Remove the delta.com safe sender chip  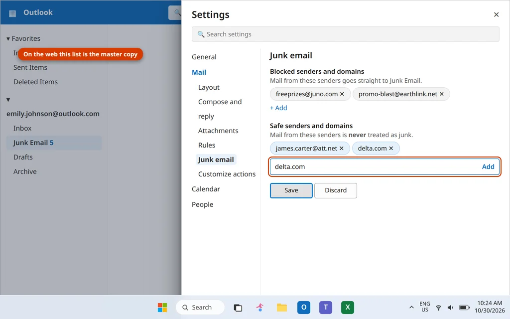tap(391, 149)
